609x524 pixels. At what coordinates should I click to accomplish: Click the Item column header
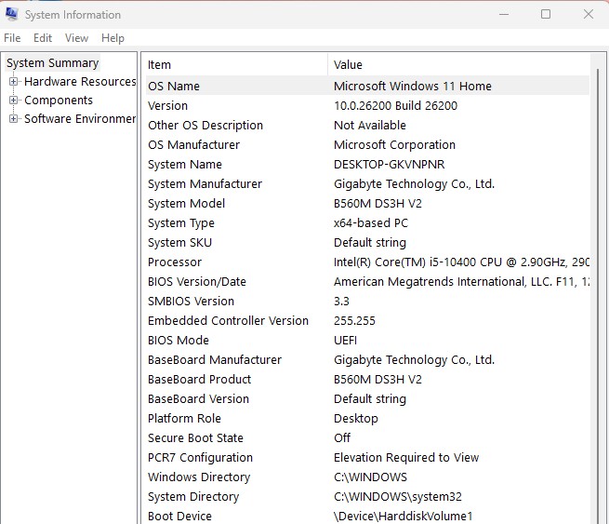click(x=236, y=64)
